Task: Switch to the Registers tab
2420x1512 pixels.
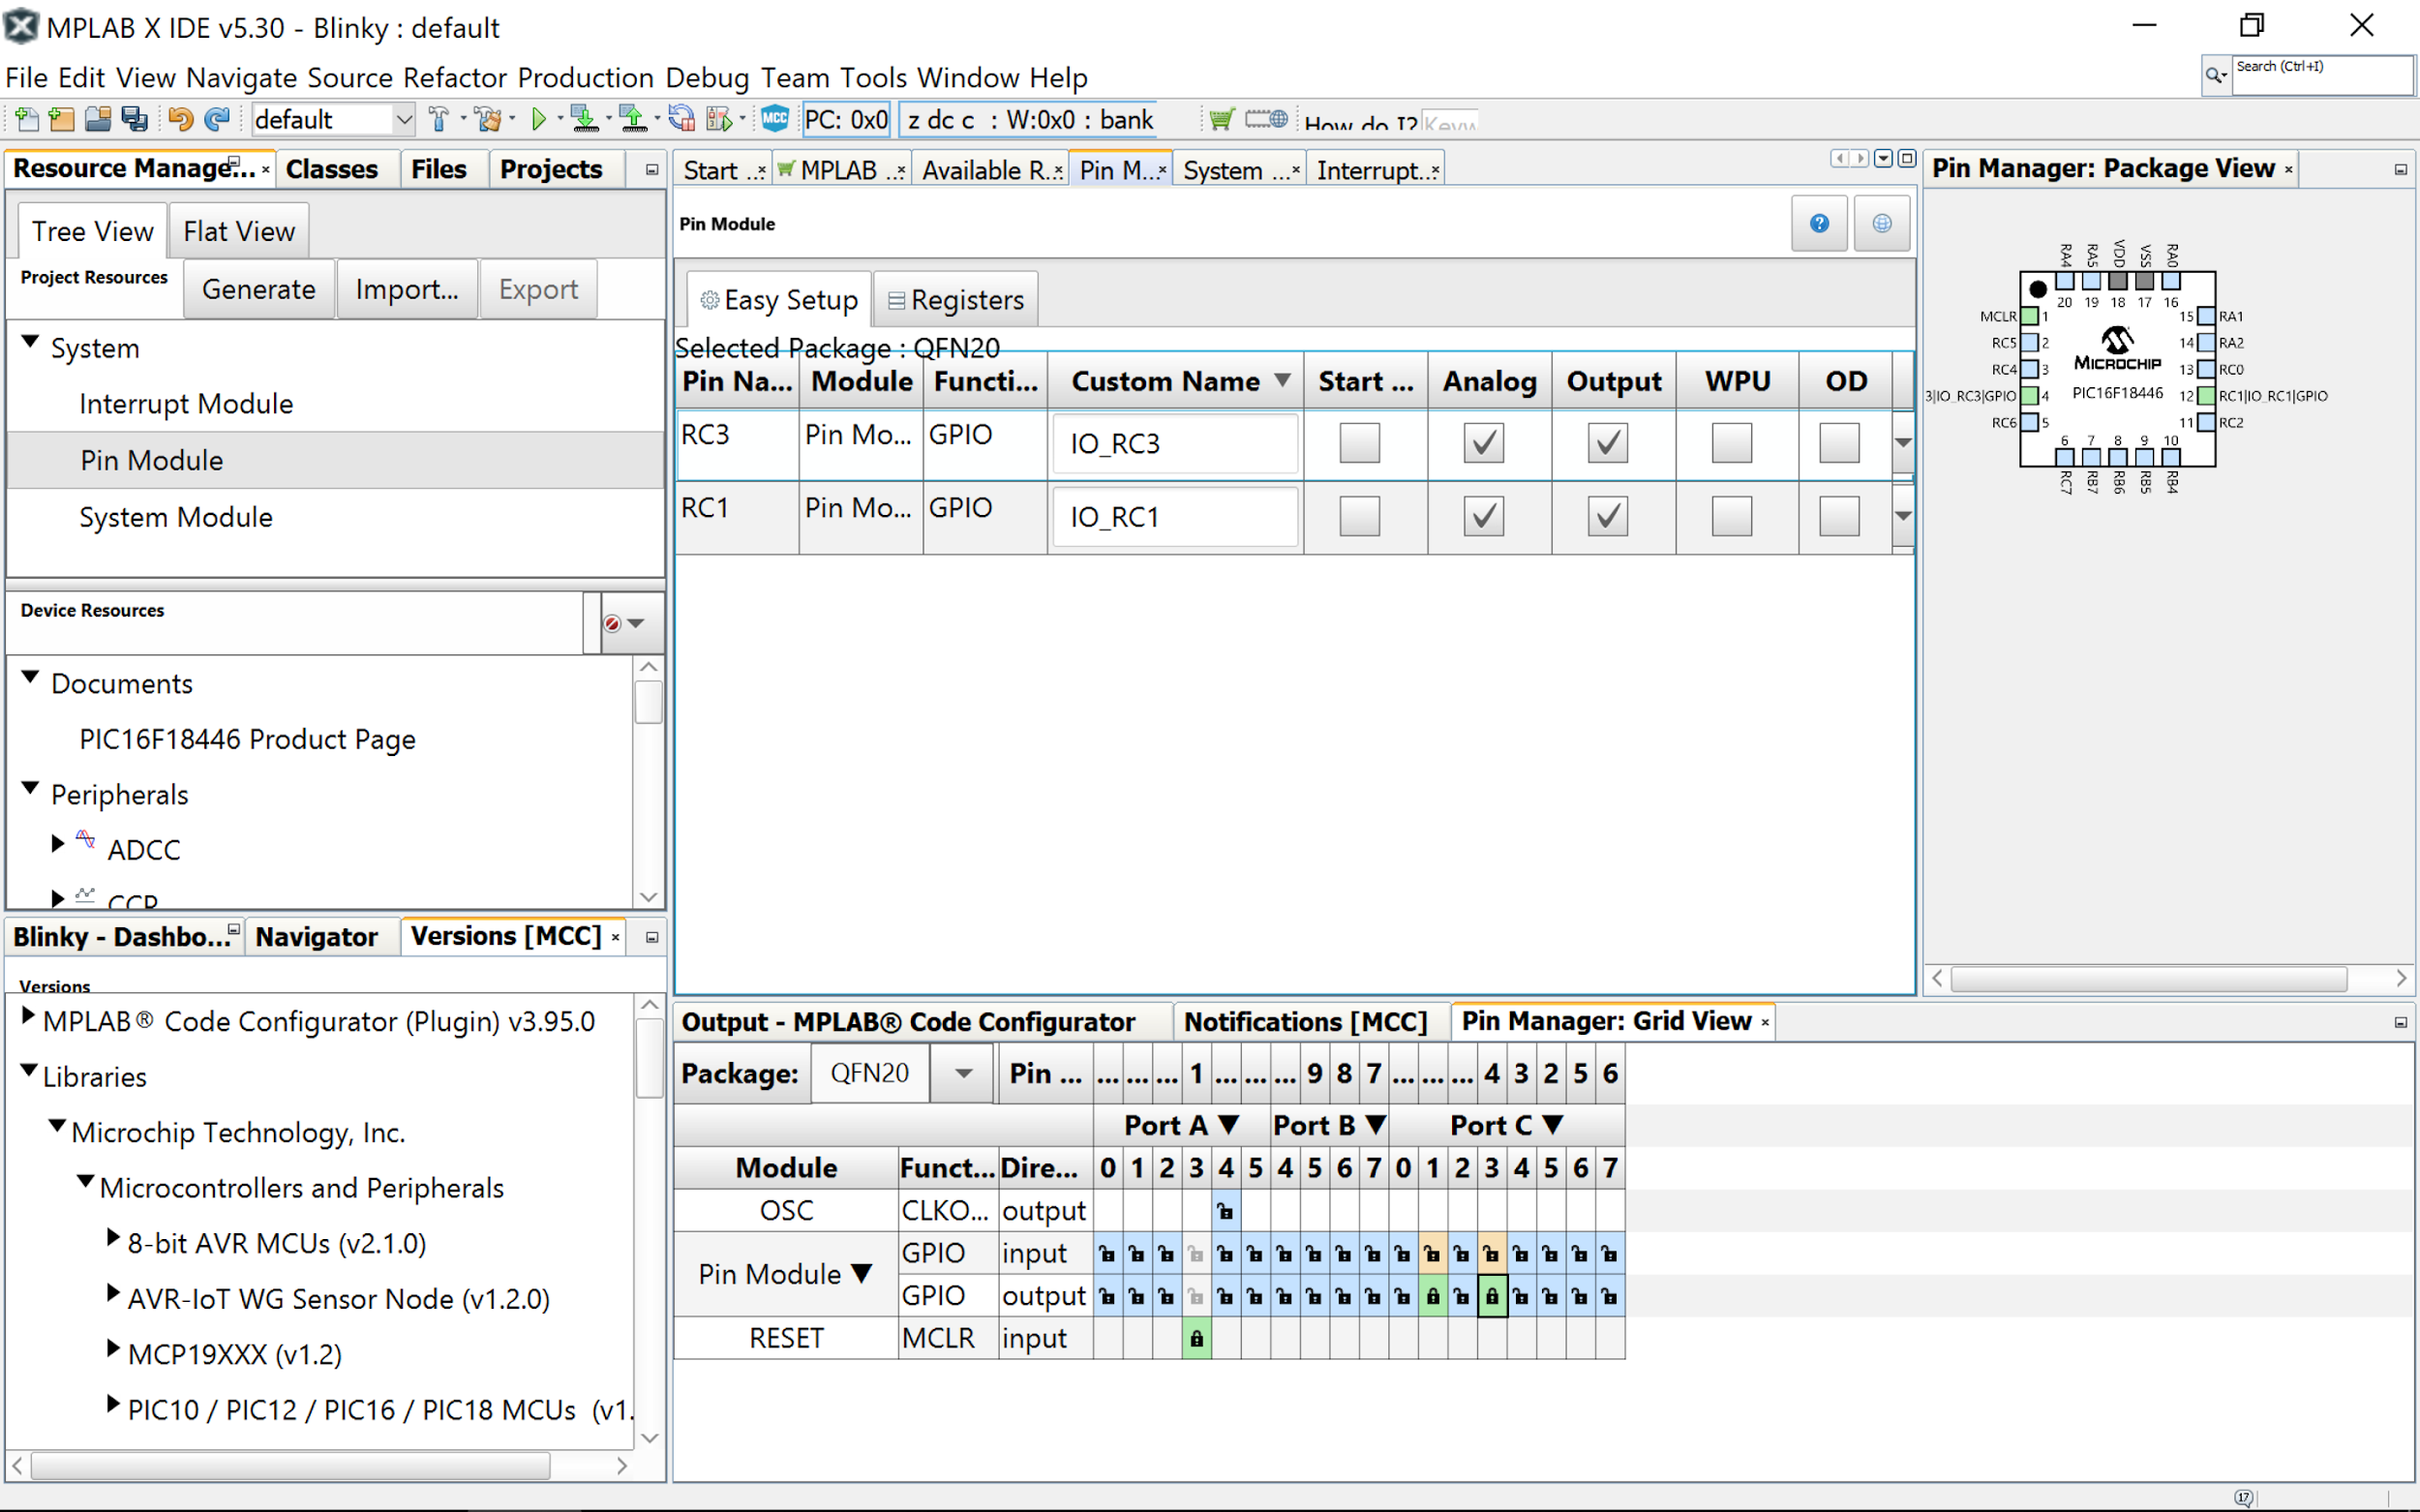Action: click(956, 299)
